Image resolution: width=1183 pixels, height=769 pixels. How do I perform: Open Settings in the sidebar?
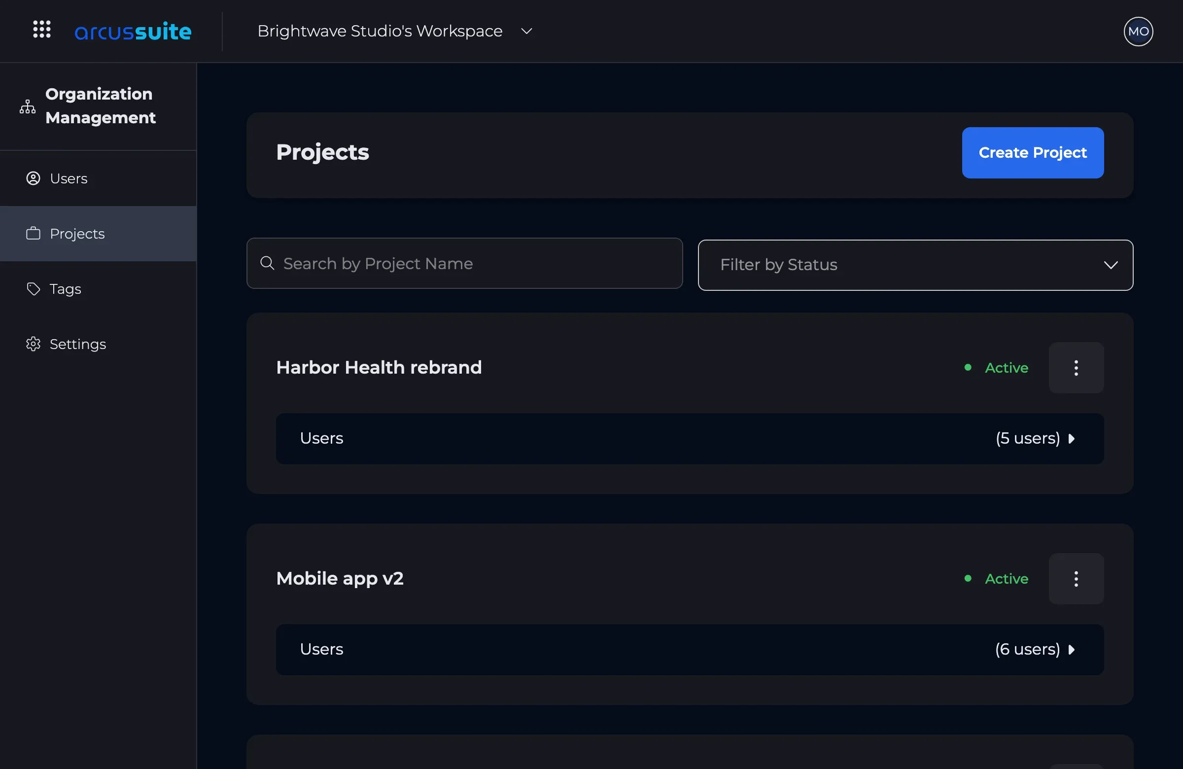[99, 344]
